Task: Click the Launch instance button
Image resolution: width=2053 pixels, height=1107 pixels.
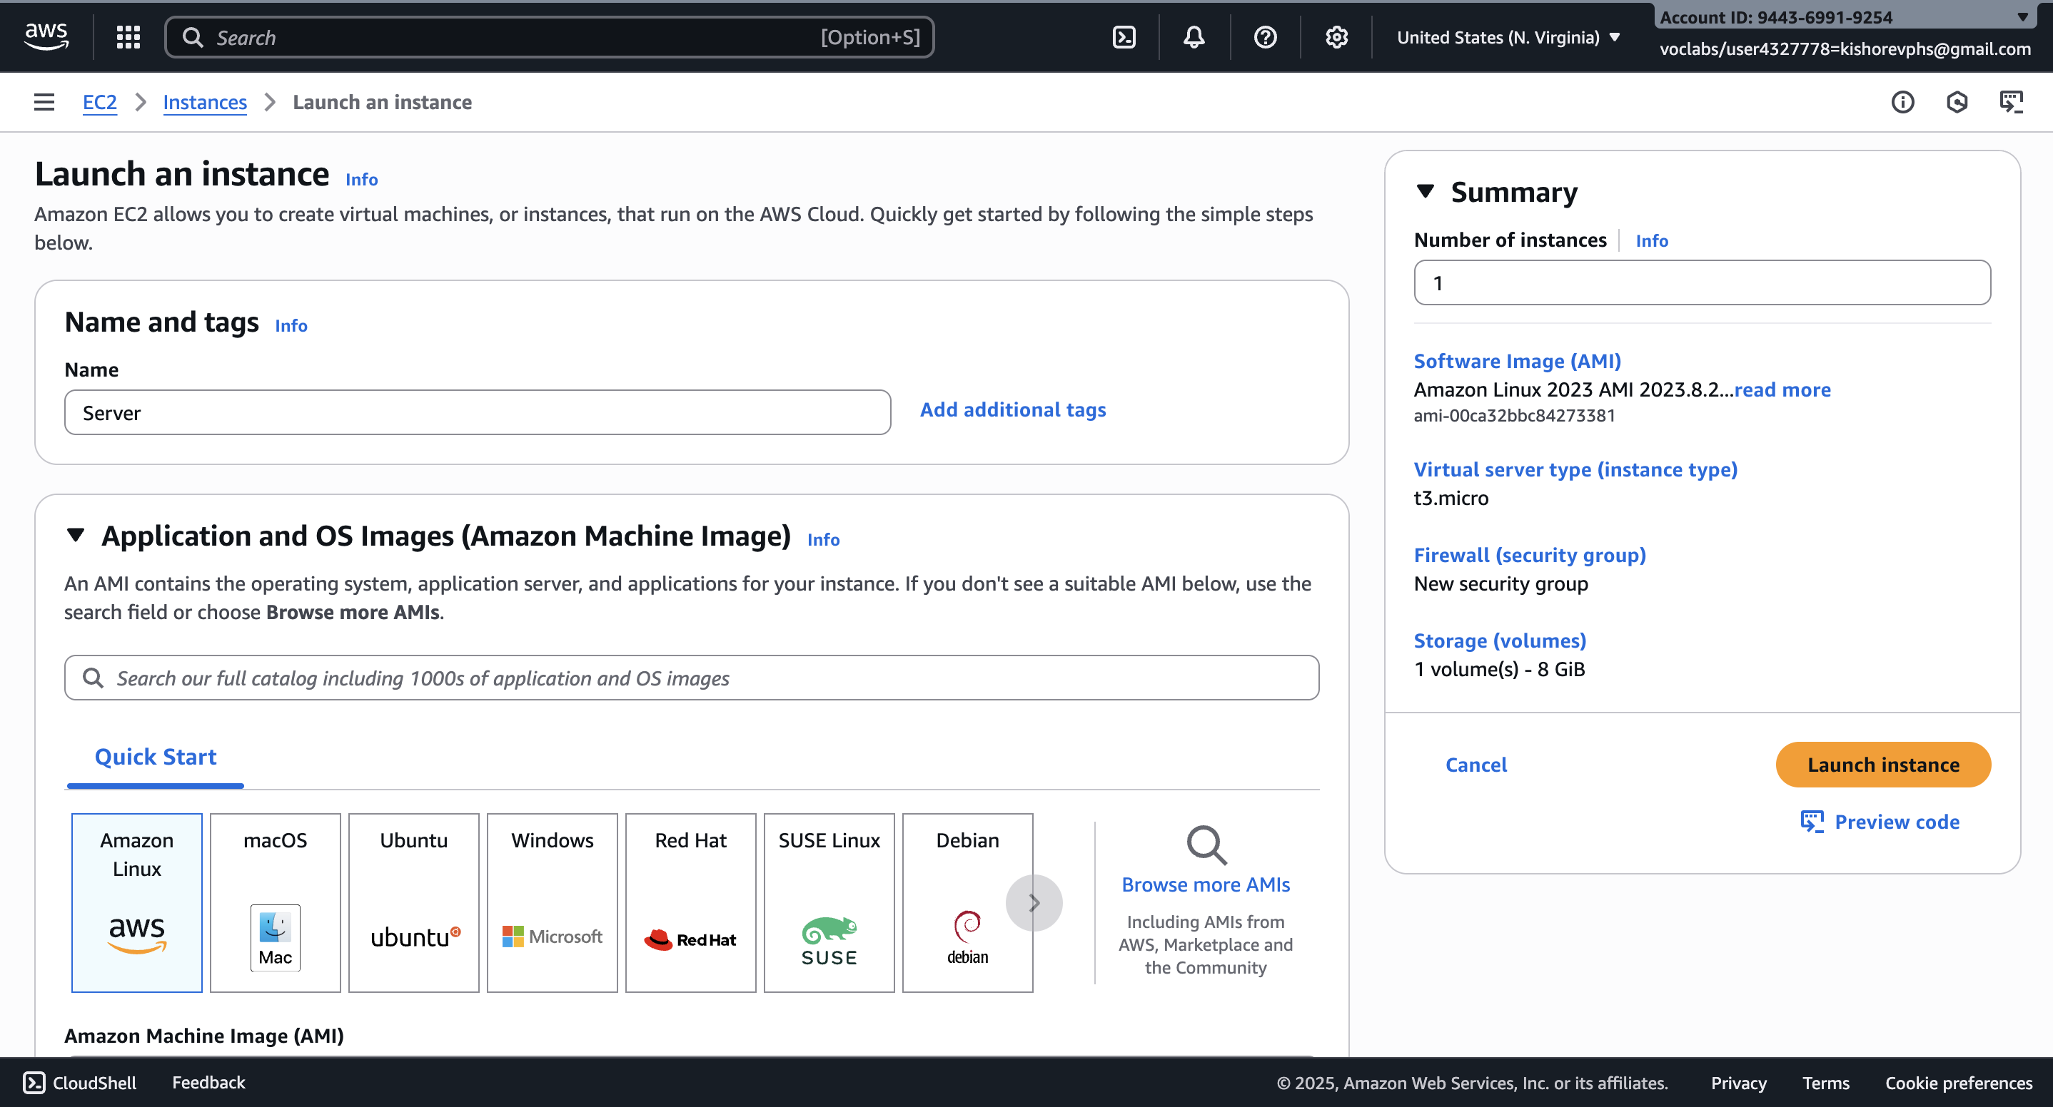Action: pos(1882,765)
